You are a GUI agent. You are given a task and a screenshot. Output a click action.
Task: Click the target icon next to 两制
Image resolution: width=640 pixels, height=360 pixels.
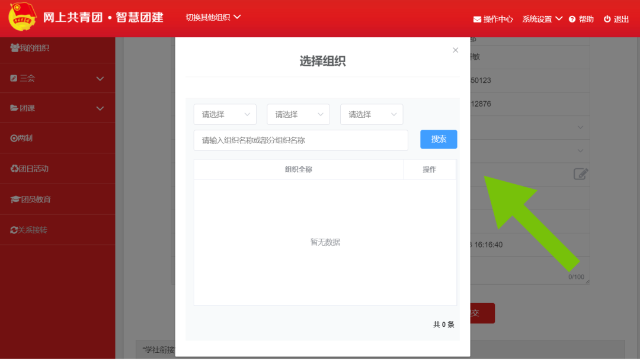click(14, 138)
